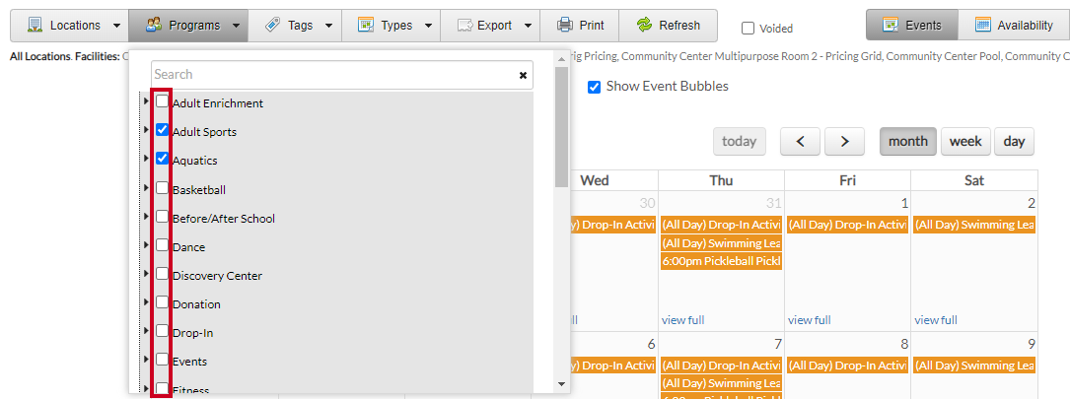The height and width of the screenshot is (399, 1070).
Task: Switch to the Availability view tab
Action: (1015, 26)
